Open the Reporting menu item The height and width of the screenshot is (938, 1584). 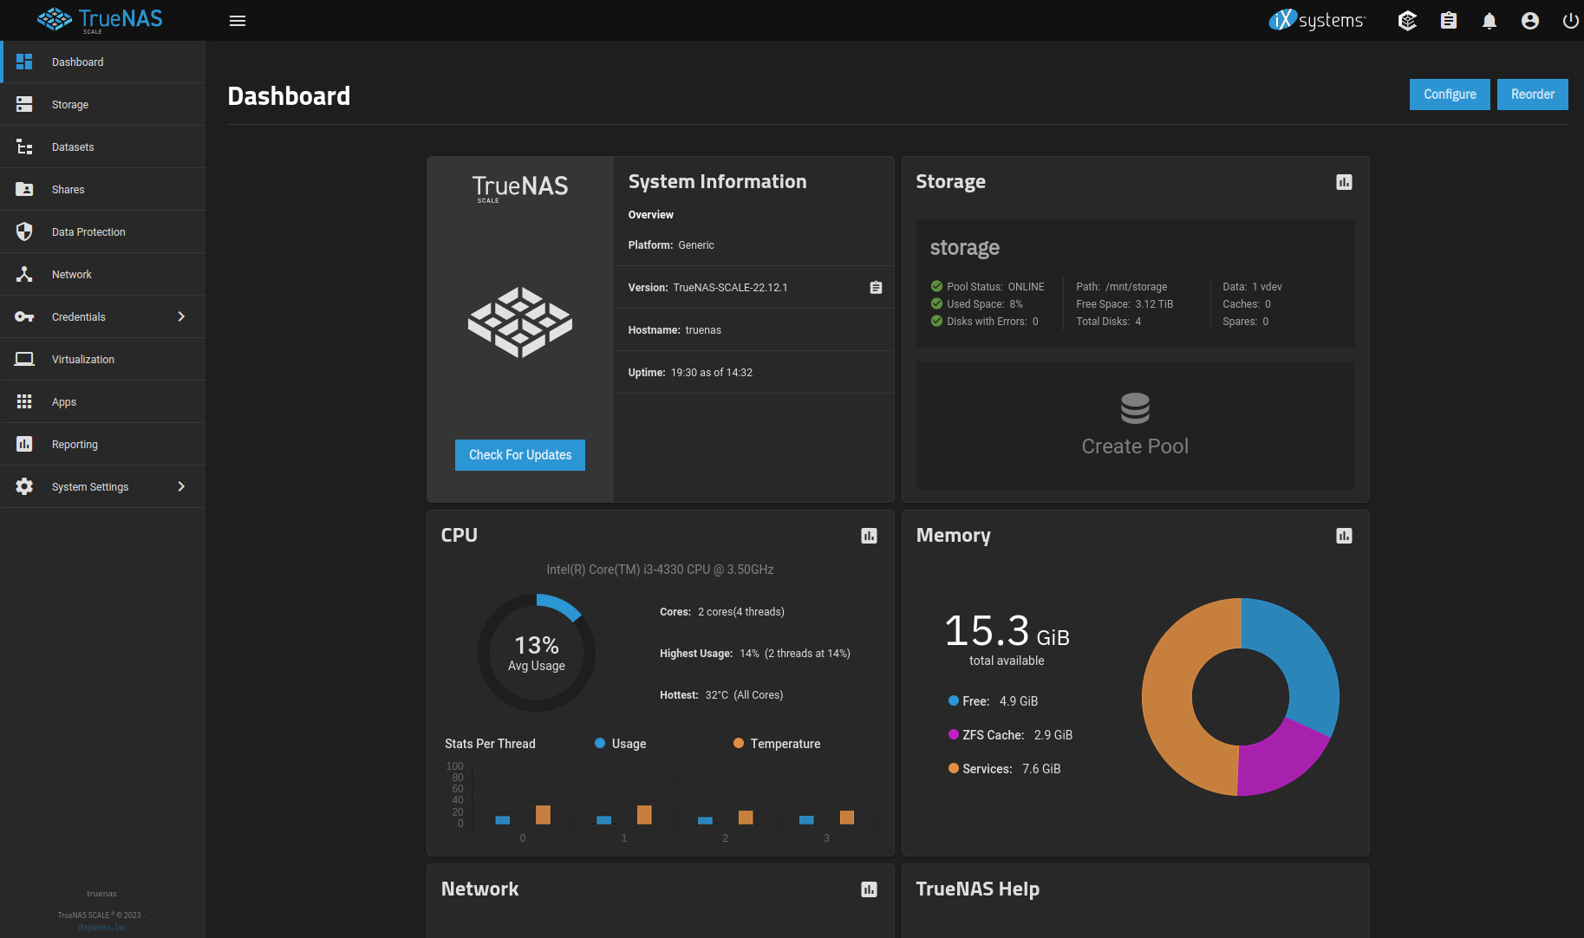pos(102,444)
